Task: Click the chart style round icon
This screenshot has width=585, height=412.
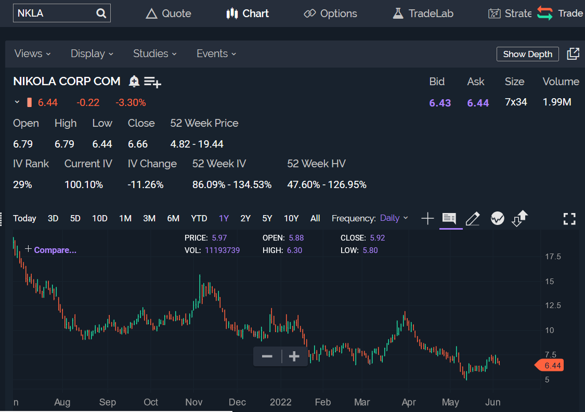Action: tap(497, 219)
